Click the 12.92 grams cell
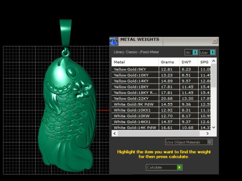 tap(169, 110)
